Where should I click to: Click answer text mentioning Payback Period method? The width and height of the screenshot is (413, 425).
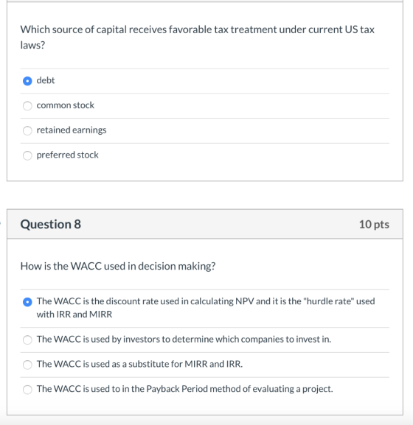click(x=185, y=389)
